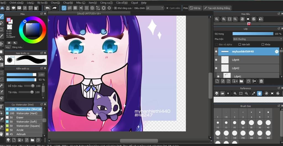This screenshot has width=283, height=146.
Task: Click Đặt lại reset button
Action: pos(195,8)
